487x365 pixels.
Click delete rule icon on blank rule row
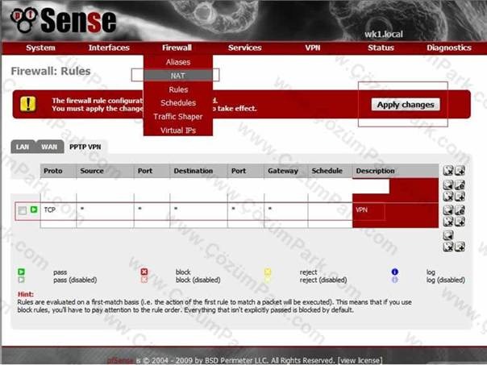[x=447, y=196]
